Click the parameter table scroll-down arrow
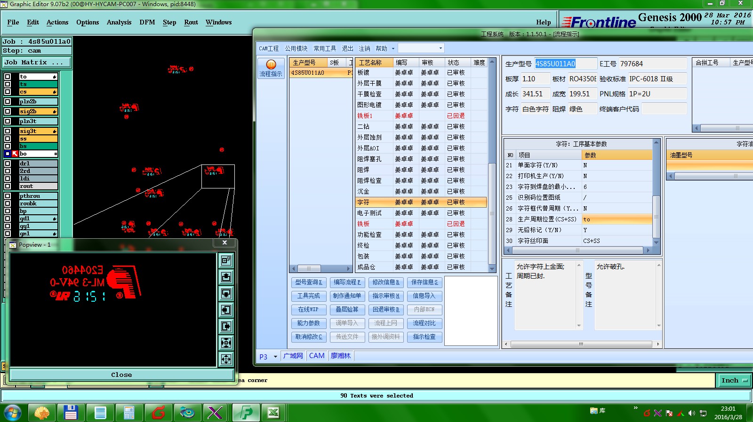 (656, 242)
